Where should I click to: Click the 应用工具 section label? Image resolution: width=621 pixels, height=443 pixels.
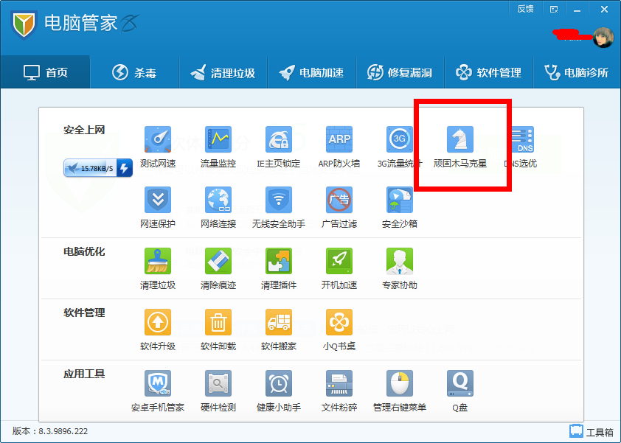84,374
